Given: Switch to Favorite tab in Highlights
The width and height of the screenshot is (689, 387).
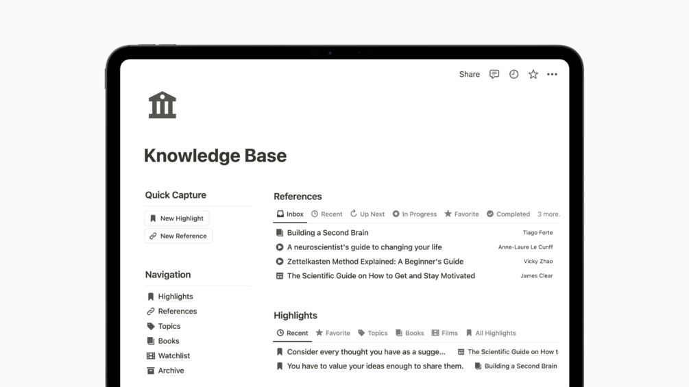Looking at the screenshot, I should tap(333, 333).
